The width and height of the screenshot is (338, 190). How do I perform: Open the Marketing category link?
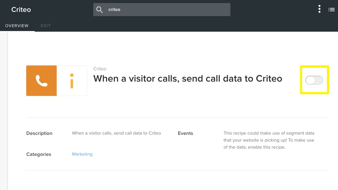[x=82, y=154]
